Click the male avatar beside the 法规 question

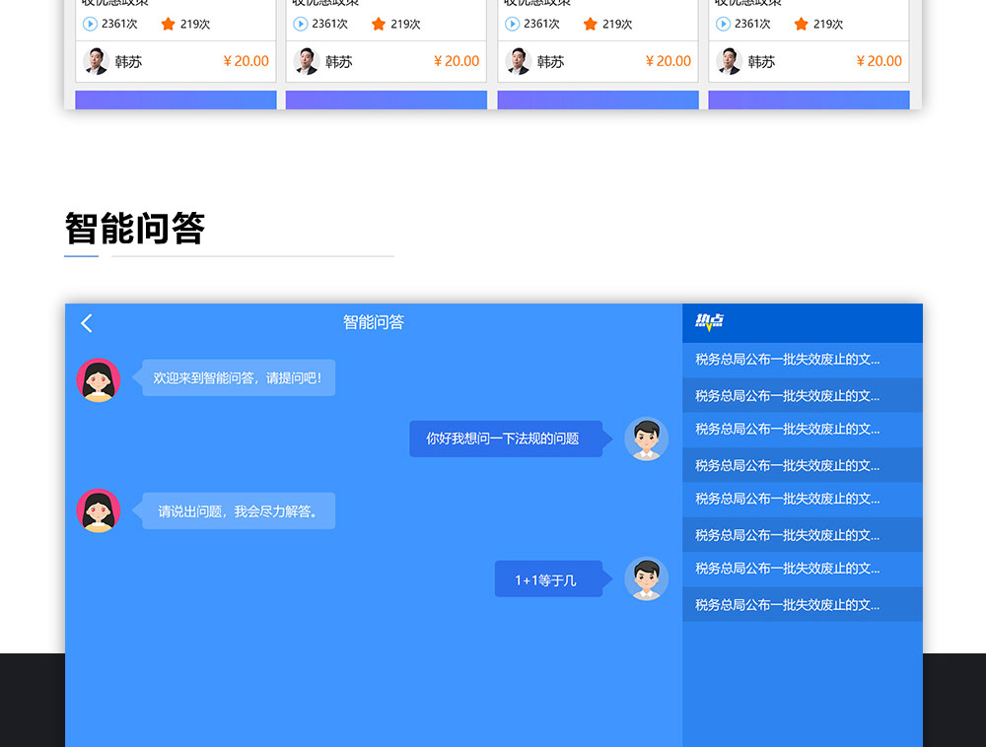point(646,439)
